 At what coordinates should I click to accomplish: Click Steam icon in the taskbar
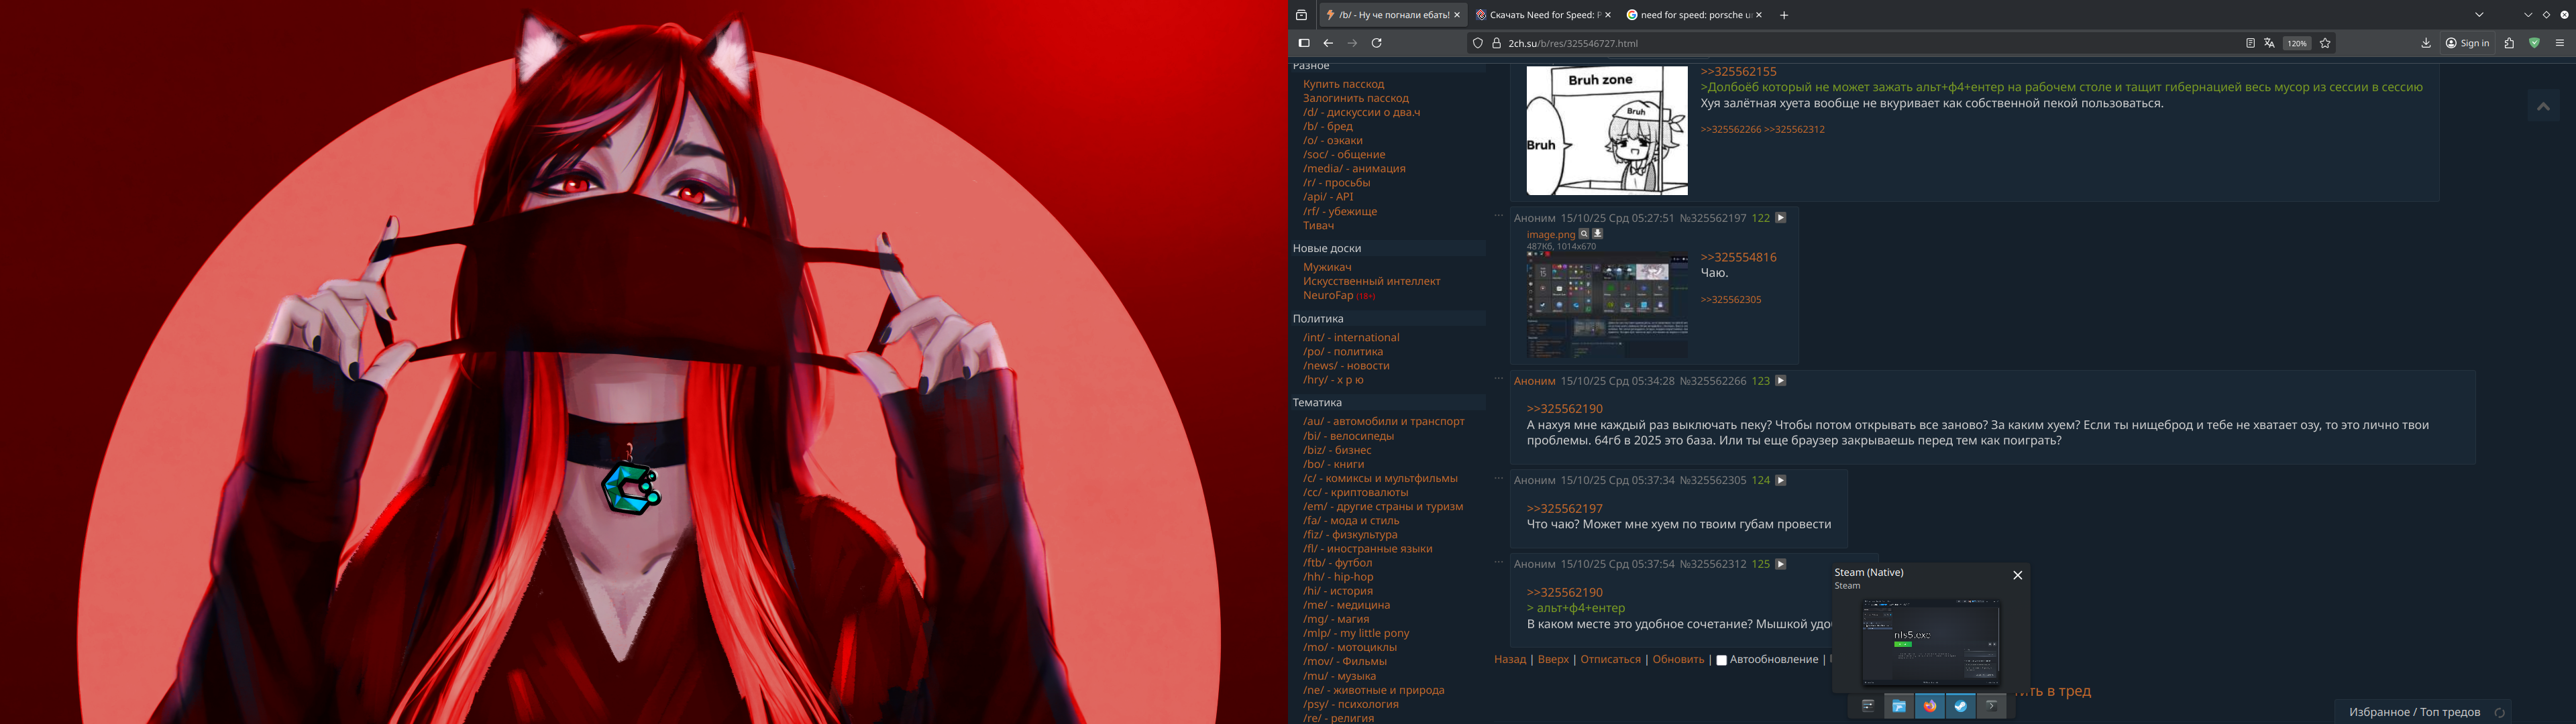1960,706
